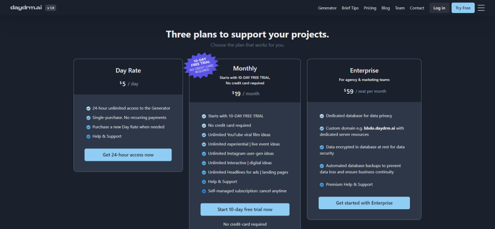Open the hamburger menu icon
495x229 pixels.
point(481,8)
